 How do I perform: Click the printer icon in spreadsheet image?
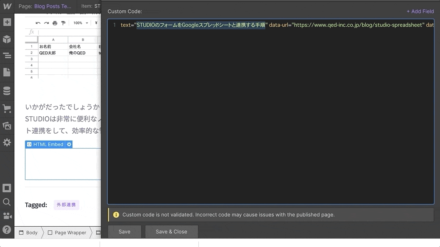pyautogui.click(x=55, y=23)
